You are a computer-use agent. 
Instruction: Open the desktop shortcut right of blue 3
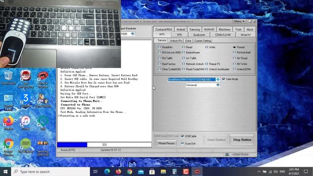(x=43, y=101)
